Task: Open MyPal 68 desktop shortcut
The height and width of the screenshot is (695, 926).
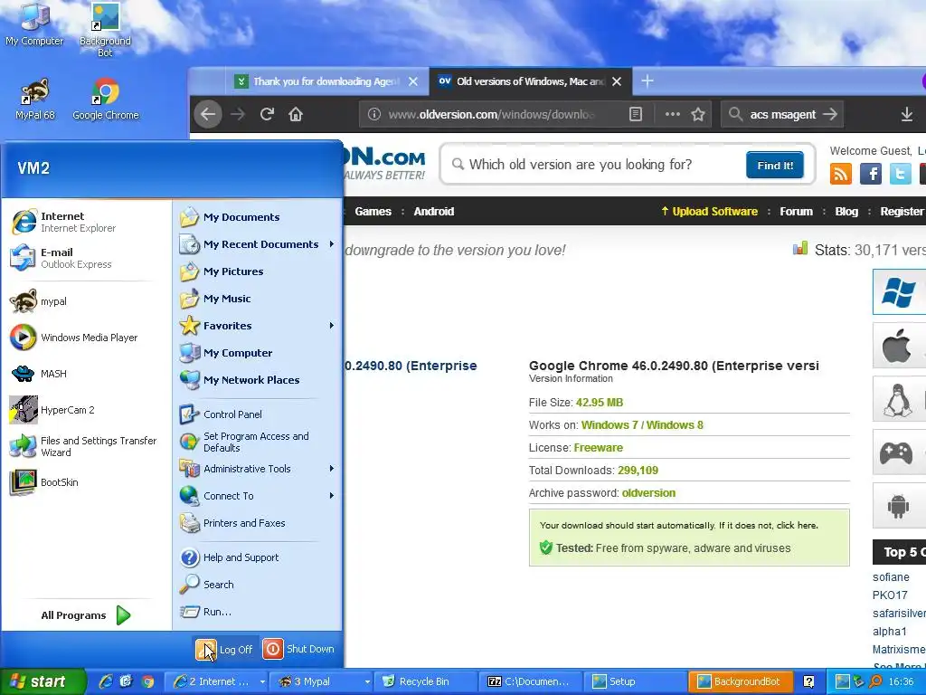Action: (x=34, y=100)
